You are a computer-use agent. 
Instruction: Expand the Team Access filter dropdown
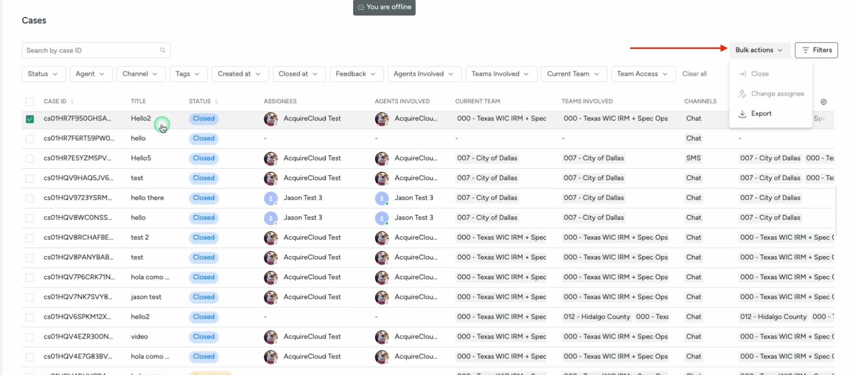pos(643,74)
